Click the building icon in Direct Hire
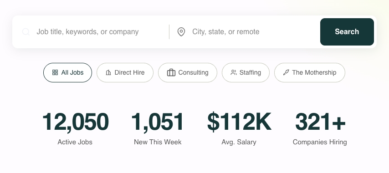389x173 pixels. 108,73
